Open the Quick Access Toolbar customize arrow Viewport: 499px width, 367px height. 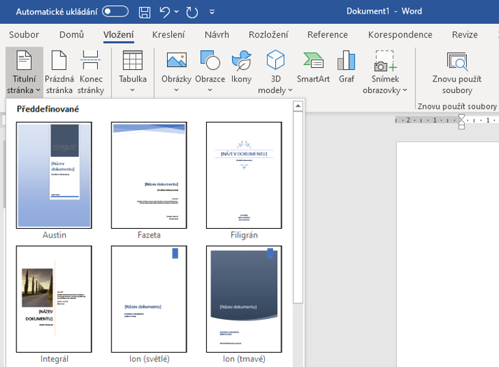click(x=212, y=12)
